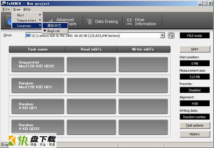Switch to the Data Erasing tab

pos(102,21)
